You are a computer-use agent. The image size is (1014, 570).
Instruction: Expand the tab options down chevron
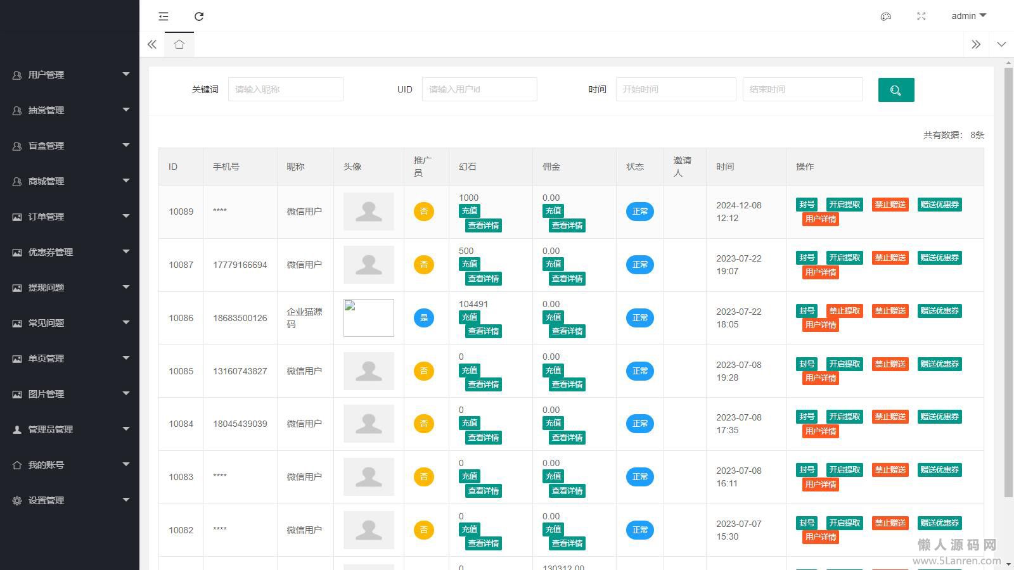(x=1001, y=44)
